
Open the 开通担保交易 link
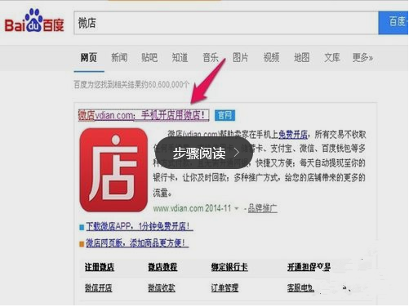coord(309,267)
